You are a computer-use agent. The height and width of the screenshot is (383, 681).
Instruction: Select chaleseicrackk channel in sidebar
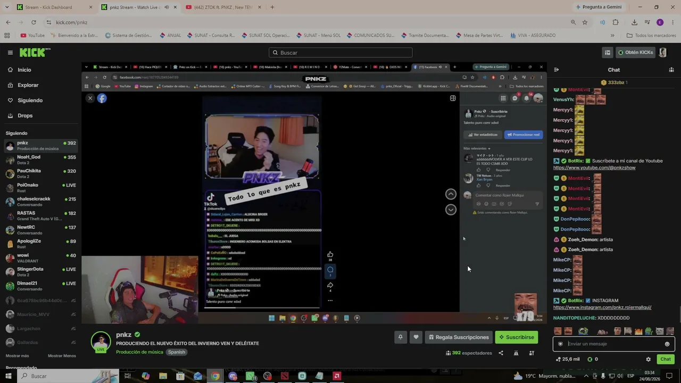(40, 202)
